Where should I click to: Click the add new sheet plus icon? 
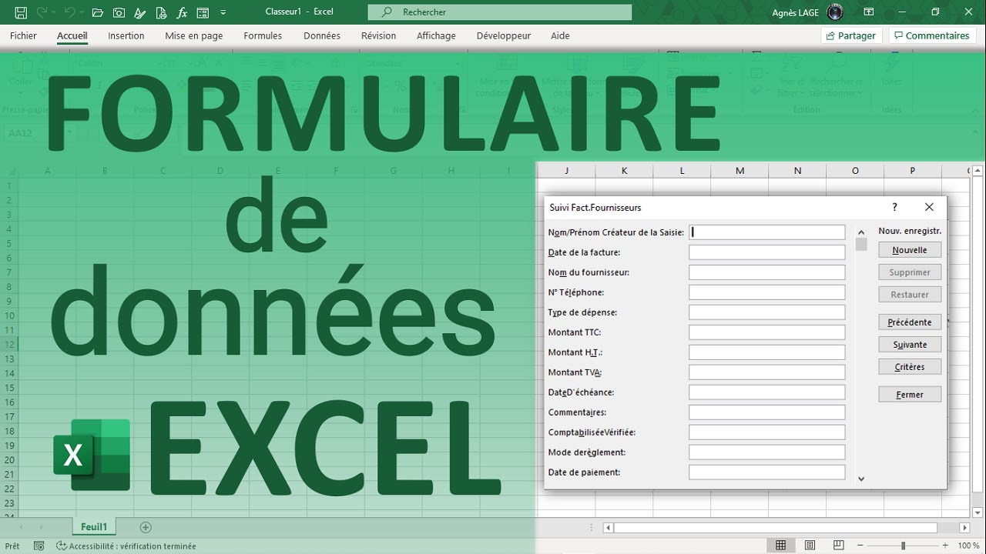click(x=146, y=527)
